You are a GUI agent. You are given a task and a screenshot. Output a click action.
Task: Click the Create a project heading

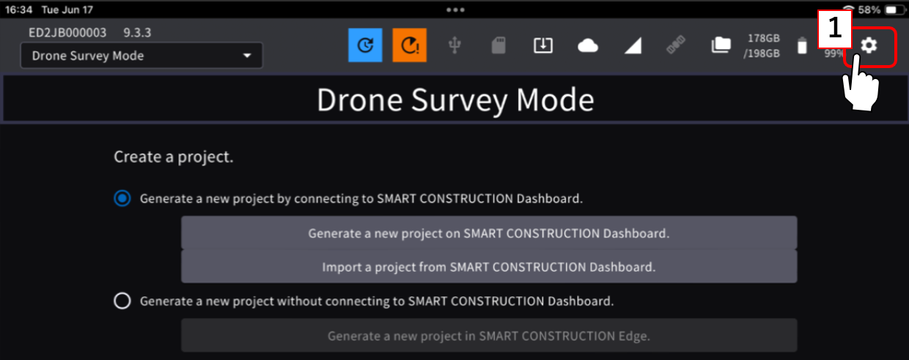tap(174, 157)
